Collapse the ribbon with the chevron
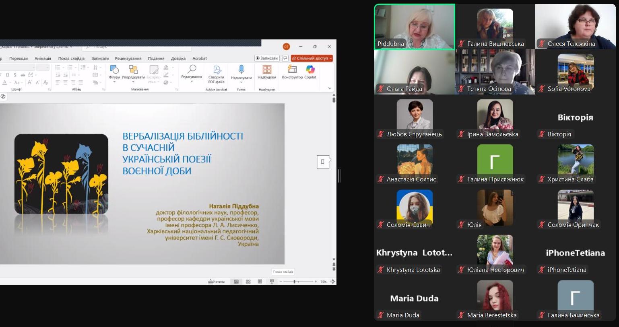The image size is (619, 327). pos(329,88)
